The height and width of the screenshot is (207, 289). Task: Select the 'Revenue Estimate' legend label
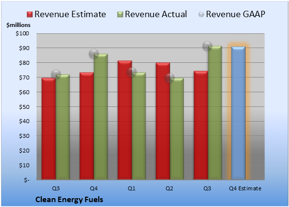tap(70, 14)
